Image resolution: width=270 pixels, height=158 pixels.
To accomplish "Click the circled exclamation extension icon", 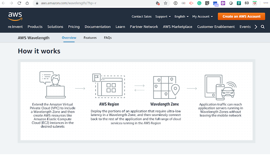I will [175, 3].
